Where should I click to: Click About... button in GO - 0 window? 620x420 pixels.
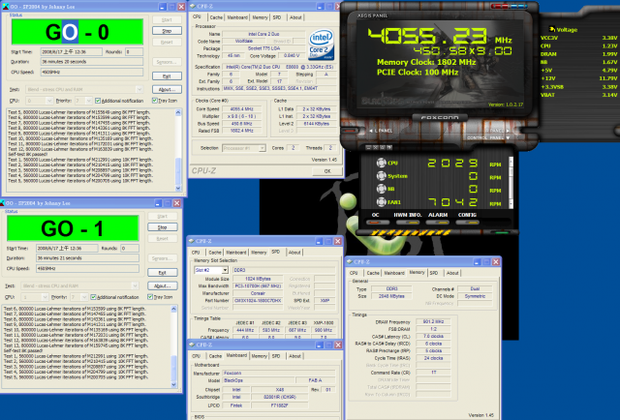[167, 89]
